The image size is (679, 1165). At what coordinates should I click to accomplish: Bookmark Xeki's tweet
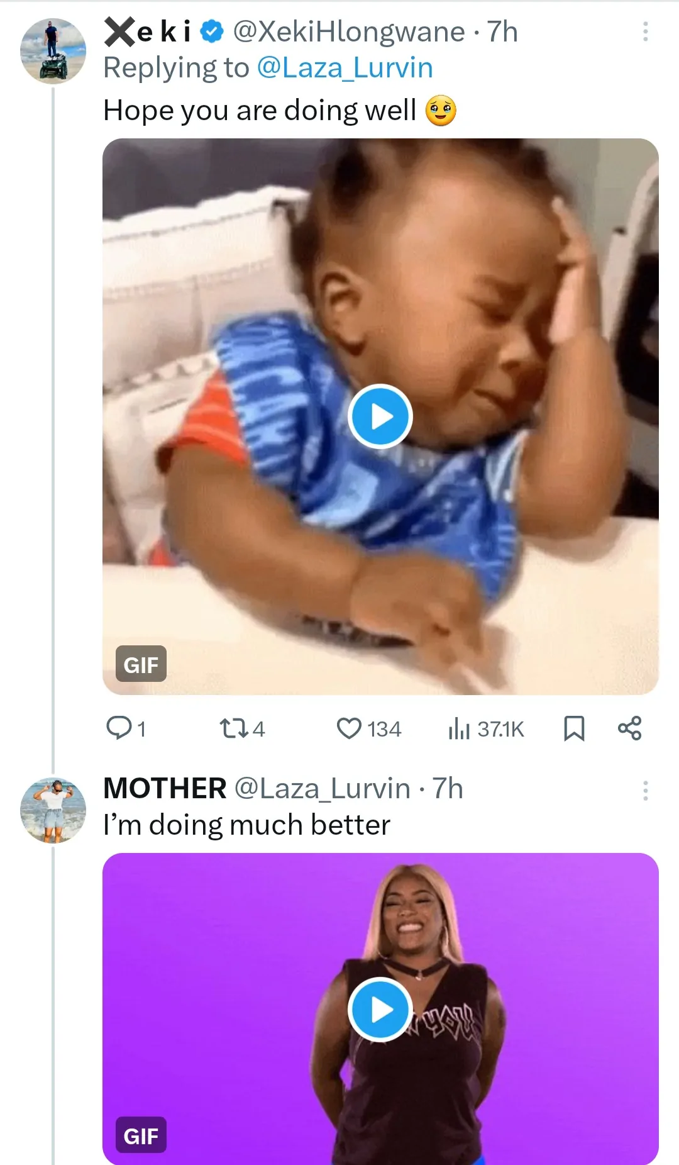pyautogui.click(x=574, y=728)
